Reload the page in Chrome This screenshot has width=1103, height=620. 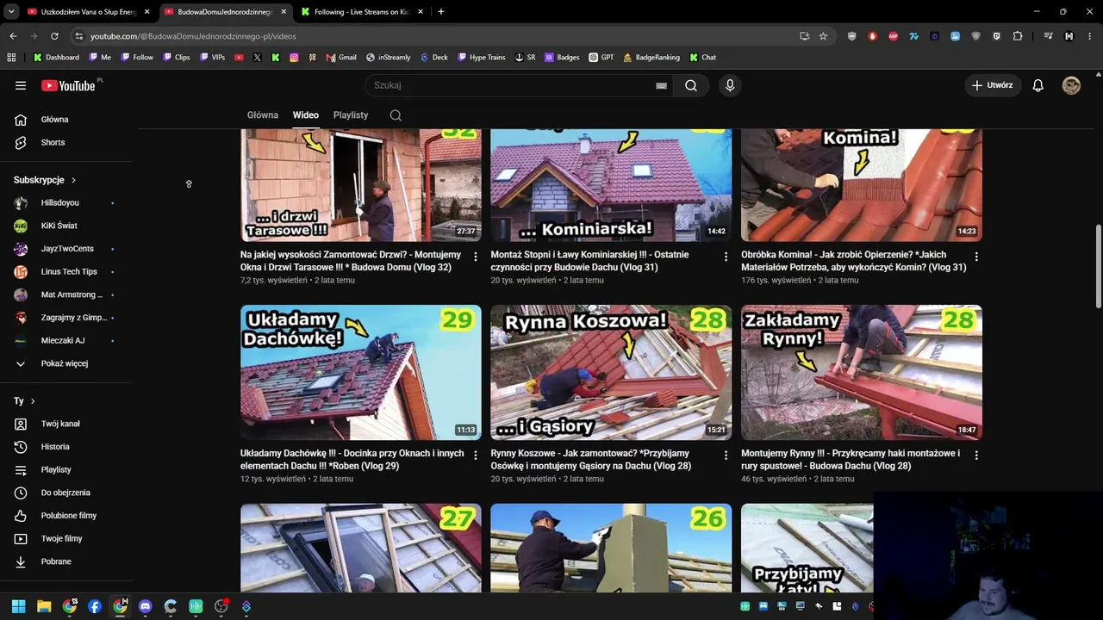54,36
